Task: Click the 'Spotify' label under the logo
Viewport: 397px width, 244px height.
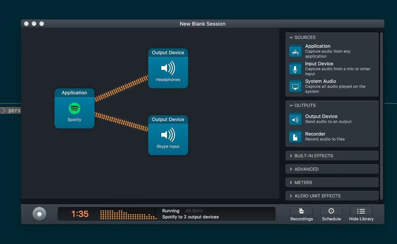Action: [75, 120]
